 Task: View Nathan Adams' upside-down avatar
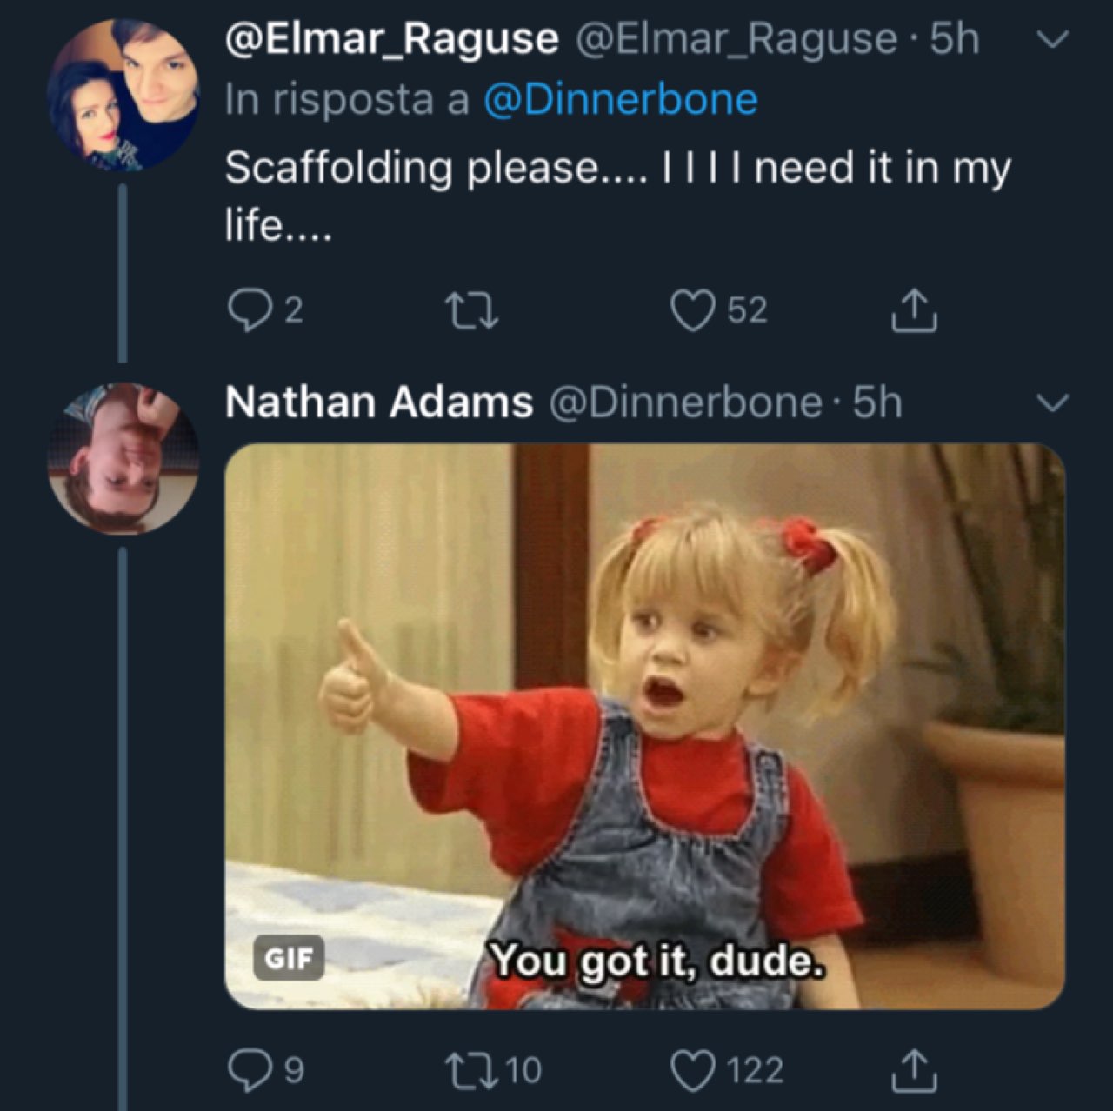click(123, 456)
